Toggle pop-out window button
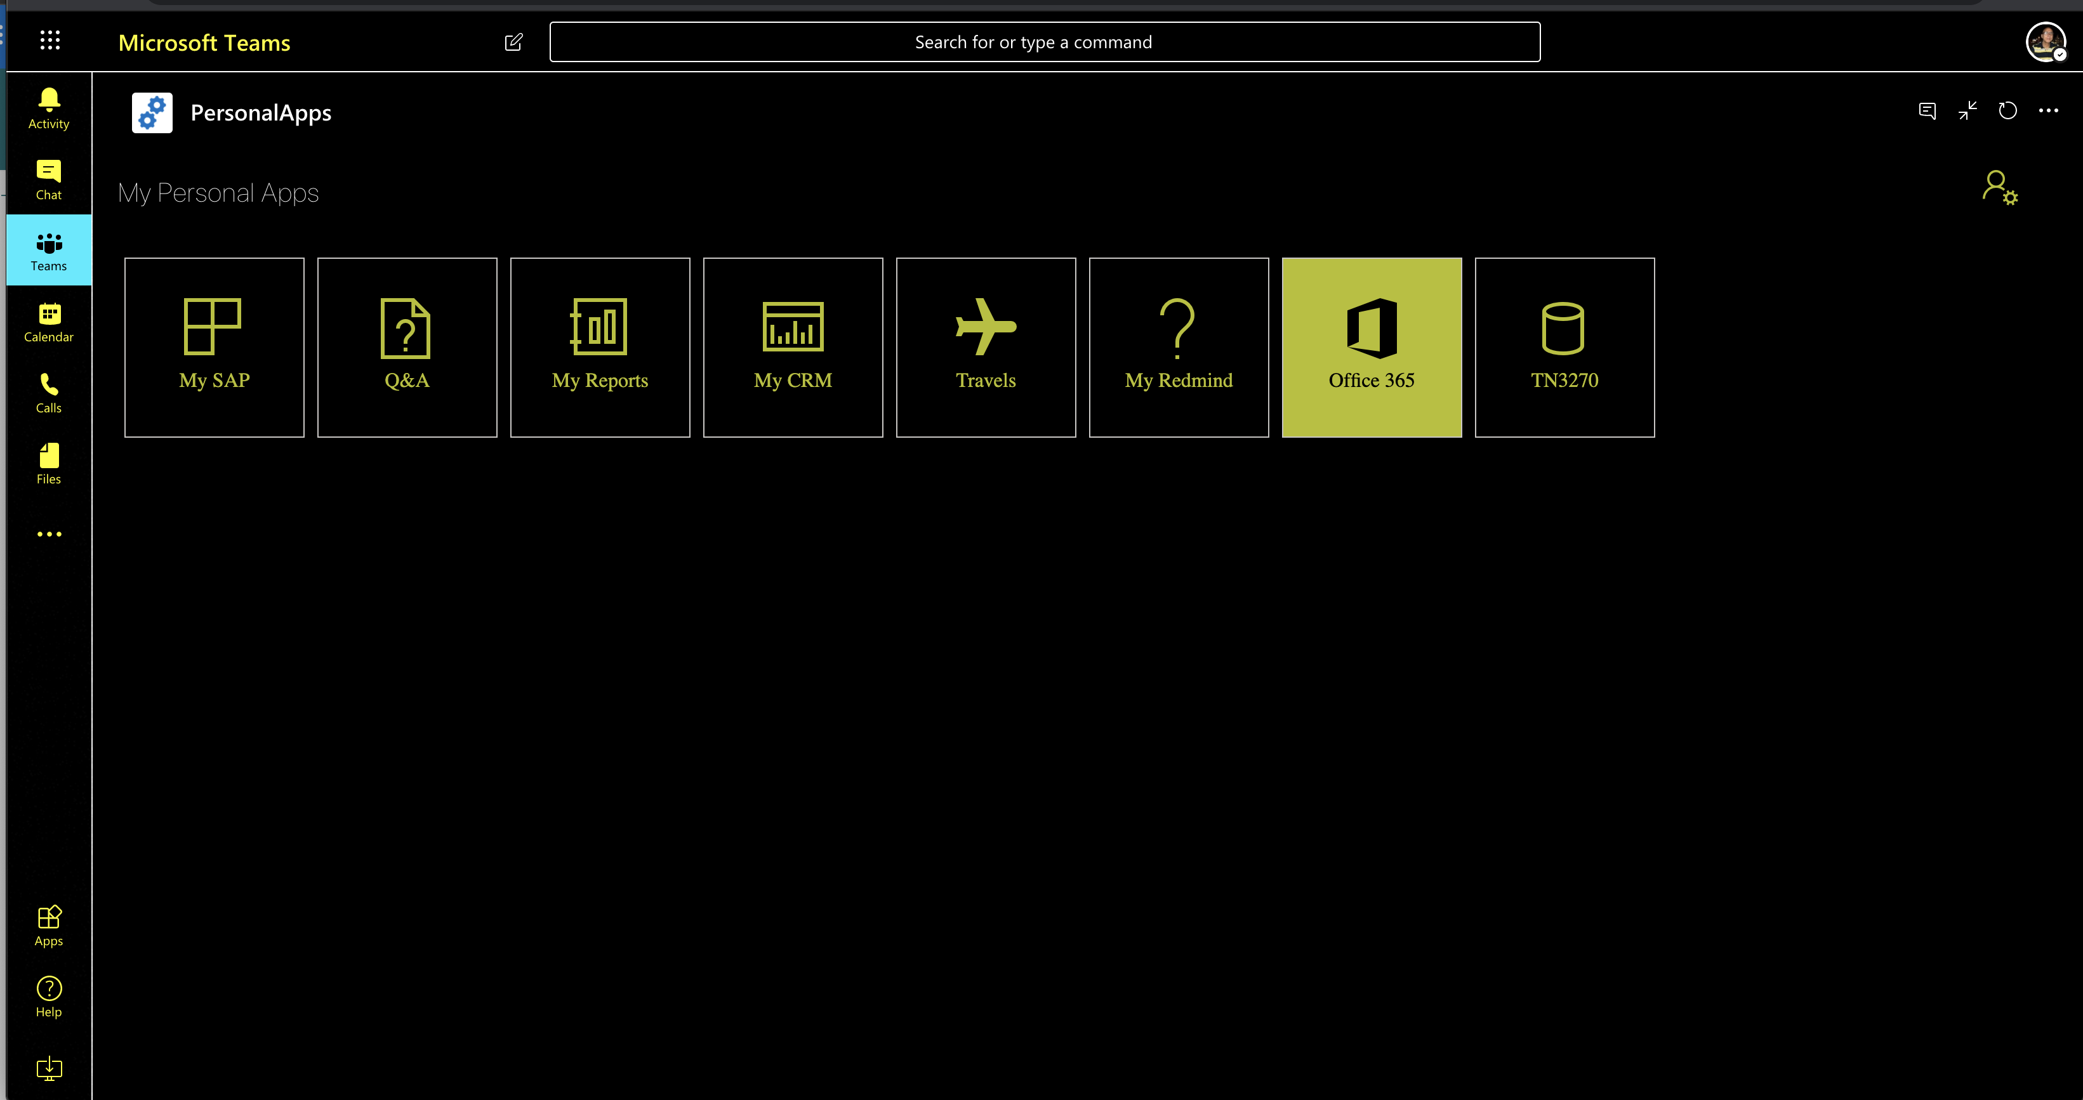 tap(1967, 110)
